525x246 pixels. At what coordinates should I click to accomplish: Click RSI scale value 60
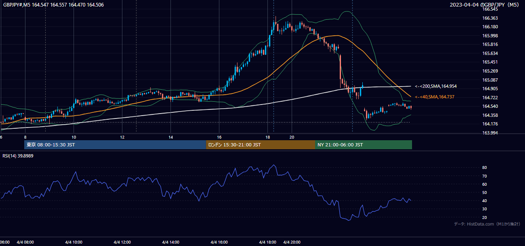pos(484,184)
